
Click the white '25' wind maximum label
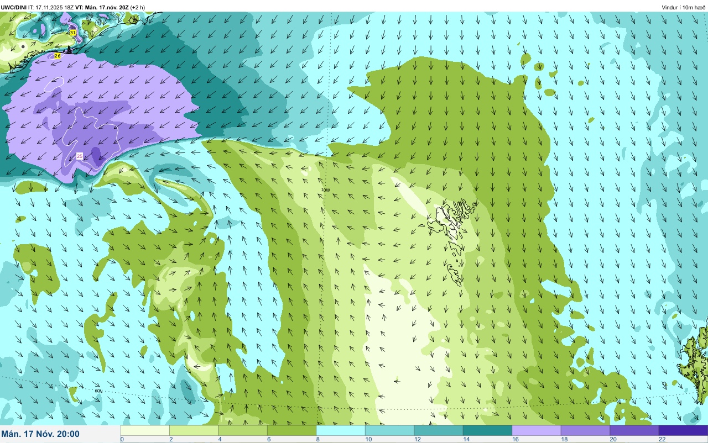coord(80,156)
